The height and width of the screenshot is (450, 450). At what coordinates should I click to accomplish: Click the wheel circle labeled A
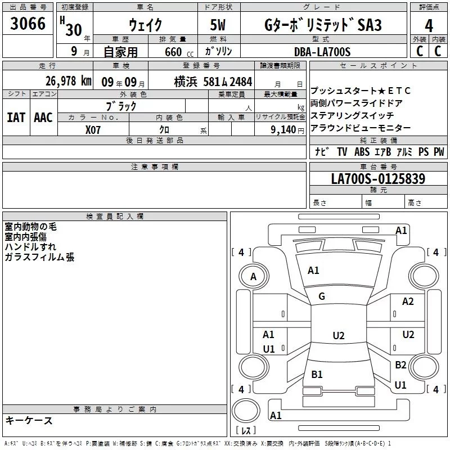[x=253, y=276]
